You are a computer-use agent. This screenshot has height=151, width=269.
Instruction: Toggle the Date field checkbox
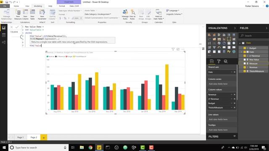point(245,52)
